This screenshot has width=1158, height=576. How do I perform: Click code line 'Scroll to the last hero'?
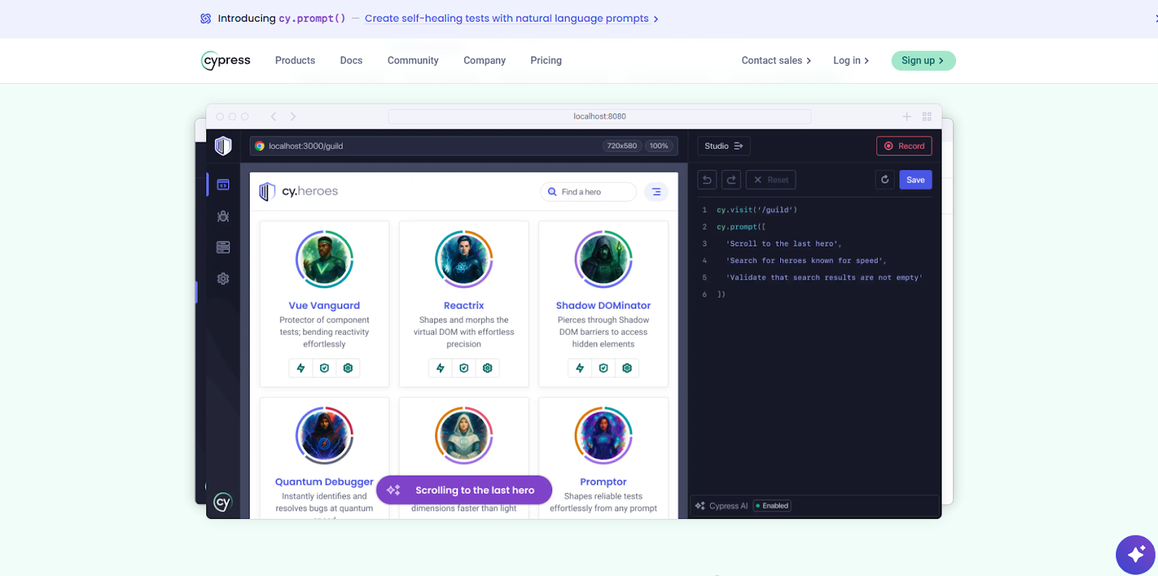click(x=785, y=244)
